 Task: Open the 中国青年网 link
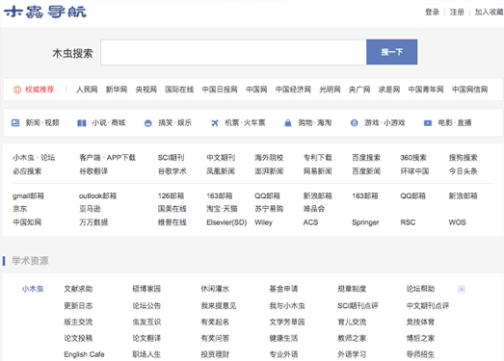coord(426,90)
